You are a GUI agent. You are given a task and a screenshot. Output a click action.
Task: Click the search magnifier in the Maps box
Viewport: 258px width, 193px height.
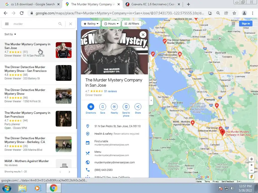[60, 24]
